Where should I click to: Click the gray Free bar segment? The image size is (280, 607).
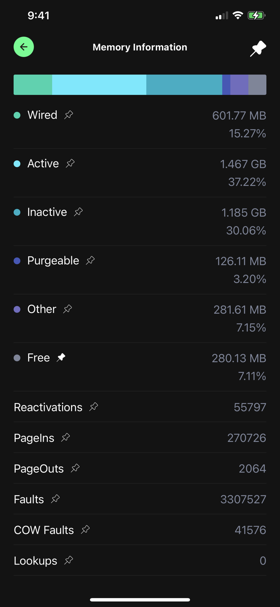257,85
